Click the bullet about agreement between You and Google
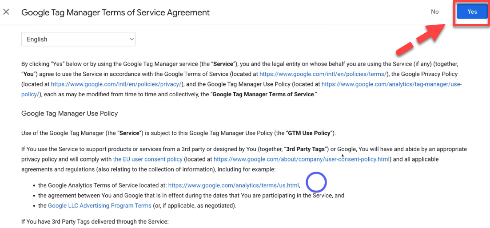 tap(191, 196)
